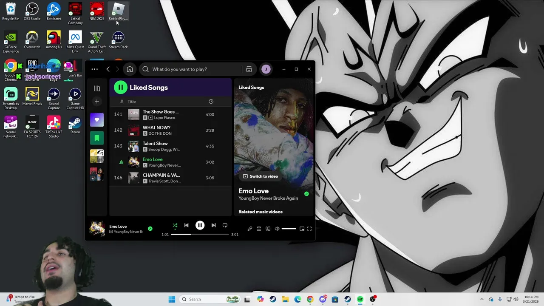Click Spotify icon in taskbar
Image resolution: width=544 pixels, height=306 pixels.
pos(360,299)
